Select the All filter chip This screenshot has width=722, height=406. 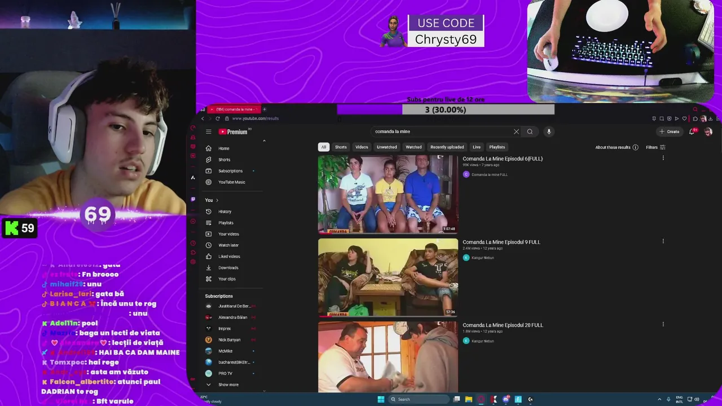click(324, 147)
